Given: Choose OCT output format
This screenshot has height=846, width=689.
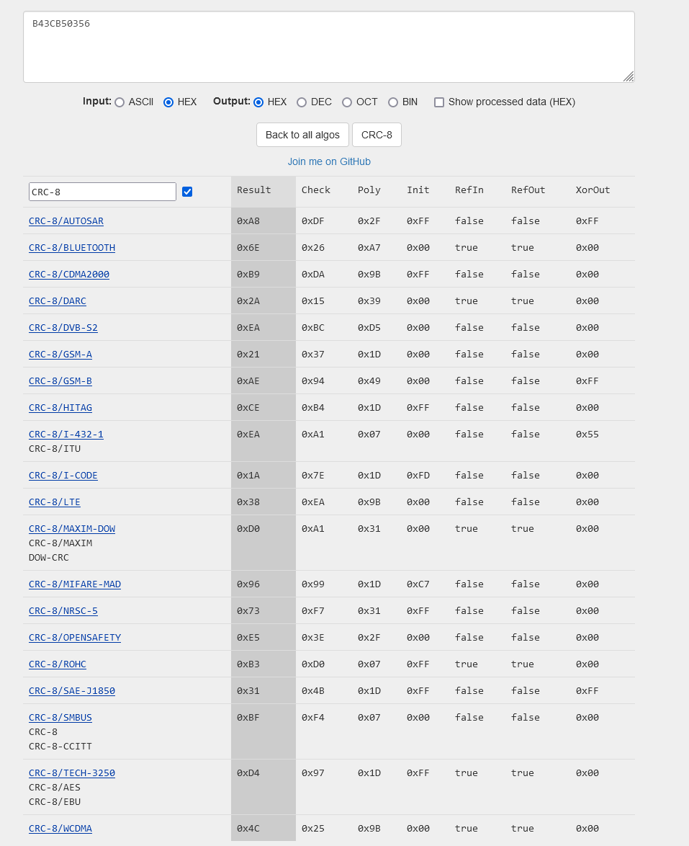Looking at the screenshot, I should tap(346, 102).
